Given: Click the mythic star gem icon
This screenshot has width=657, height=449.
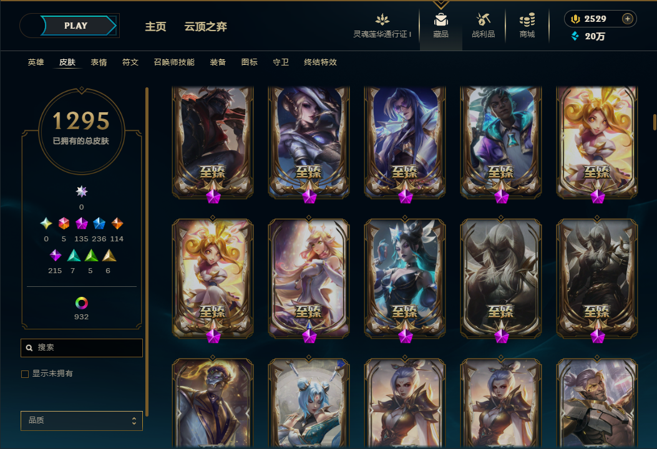Looking at the screenshot, I should coord(81,191).
